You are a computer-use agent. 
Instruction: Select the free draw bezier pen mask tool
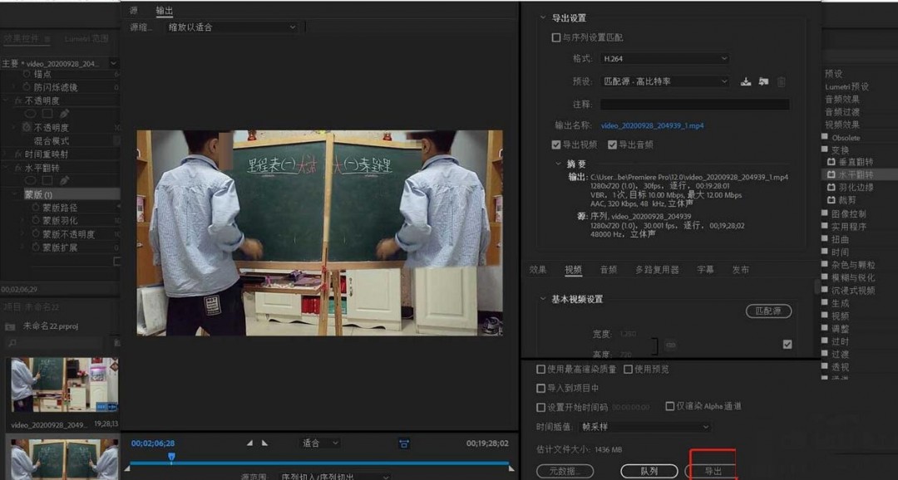tap(64, 113)
